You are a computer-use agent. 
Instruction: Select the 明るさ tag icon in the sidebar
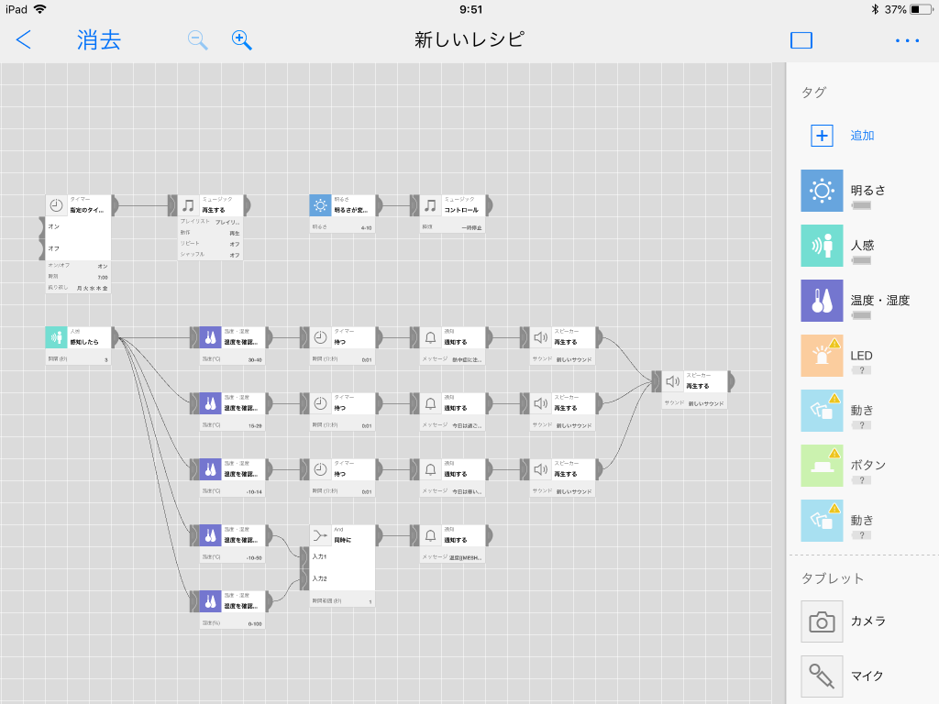[822, 191]
